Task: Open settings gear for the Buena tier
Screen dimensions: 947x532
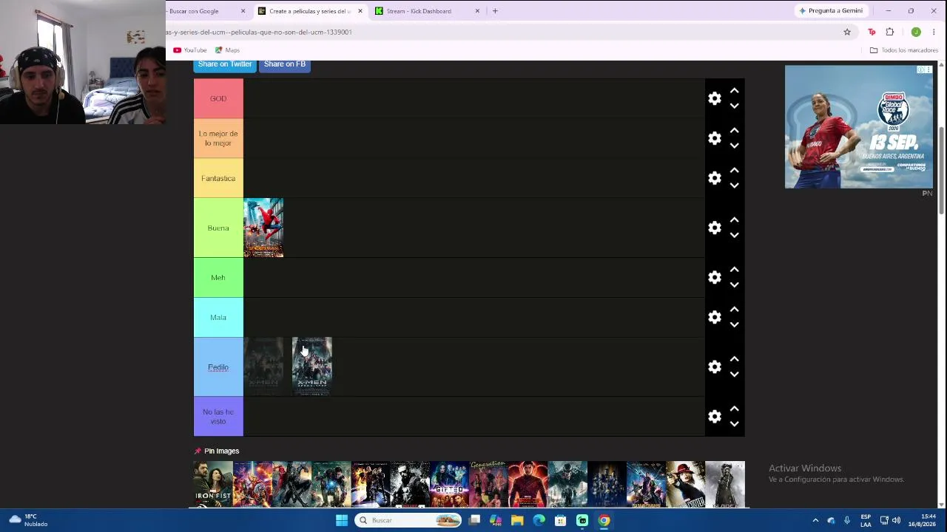Action: [x=715, y=228]
